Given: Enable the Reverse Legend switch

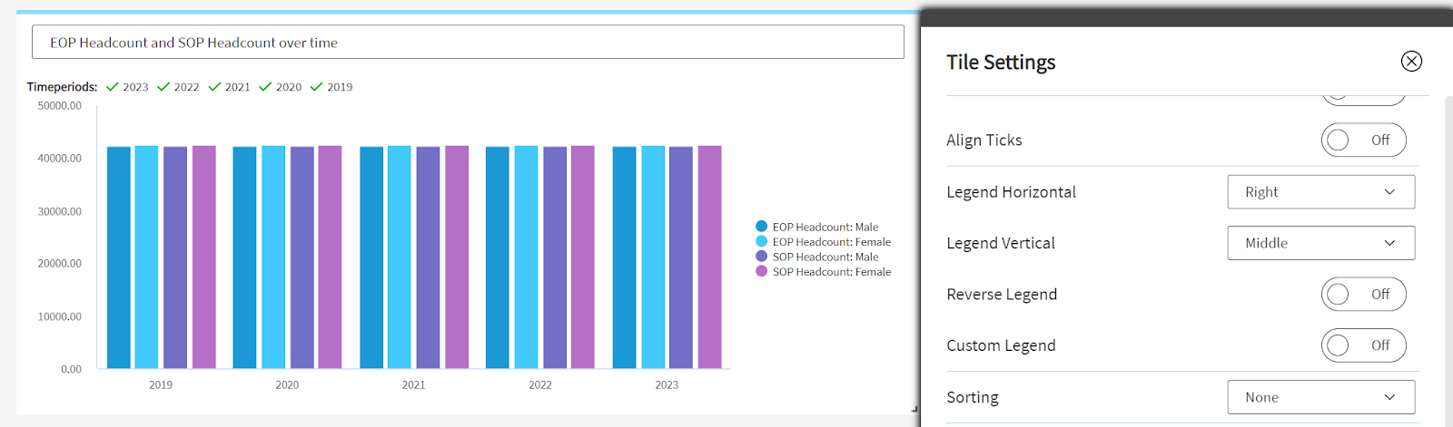Looking at the screenshot, I should 1362,295.
